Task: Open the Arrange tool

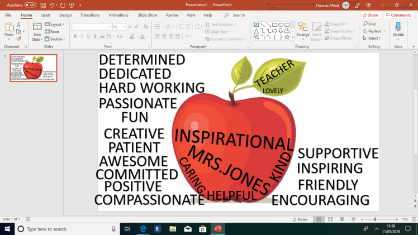Action: click(x=302, y=30)
